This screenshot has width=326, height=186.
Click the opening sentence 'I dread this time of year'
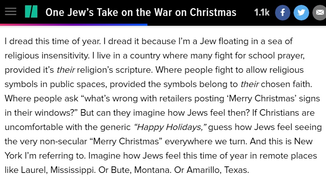(x=53, y=41)
